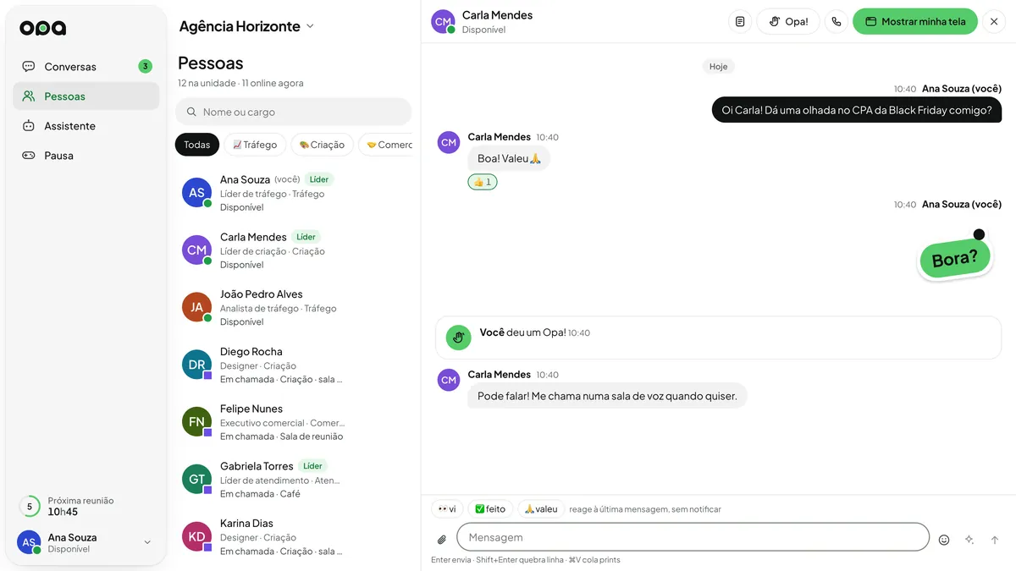The width and height of the screenshot is (1016, 571).
Task: React with the 'vi' eyes quick reaction
Action: (x=447, y=509)
